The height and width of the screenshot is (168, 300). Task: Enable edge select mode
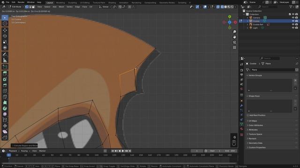[x=30, y=7]
